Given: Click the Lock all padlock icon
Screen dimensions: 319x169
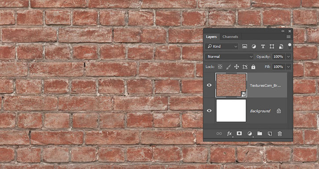Looking at the screenshot, I should coord(253,67).
